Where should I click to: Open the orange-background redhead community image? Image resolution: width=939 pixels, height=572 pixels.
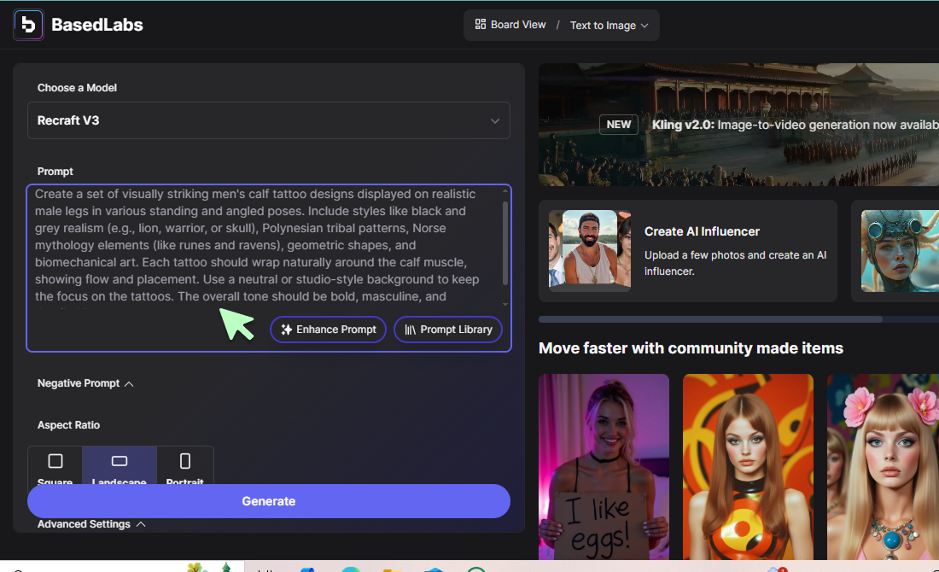coord(748,467)
